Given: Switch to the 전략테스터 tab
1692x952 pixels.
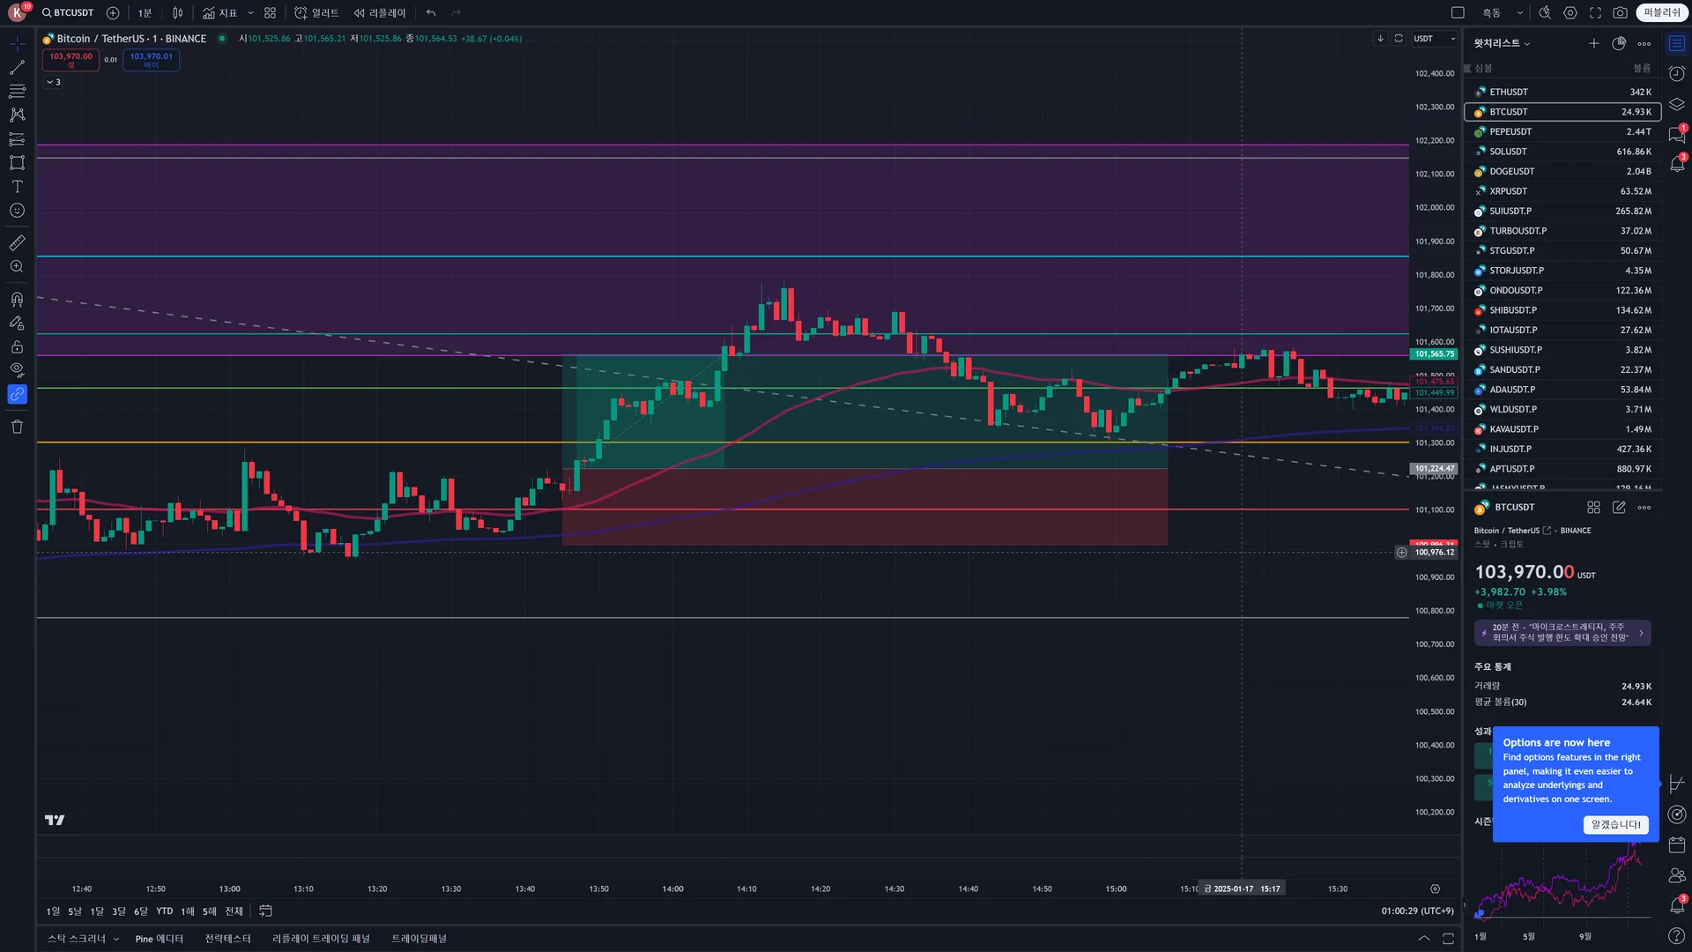Looking at the screenshot, I should click(x=227, y=939).
